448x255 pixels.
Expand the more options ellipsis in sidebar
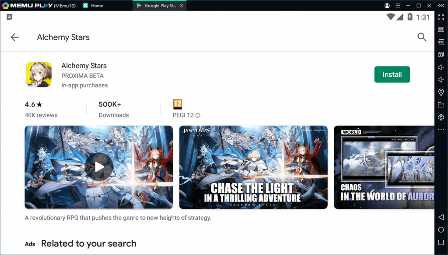coord(441,129)
